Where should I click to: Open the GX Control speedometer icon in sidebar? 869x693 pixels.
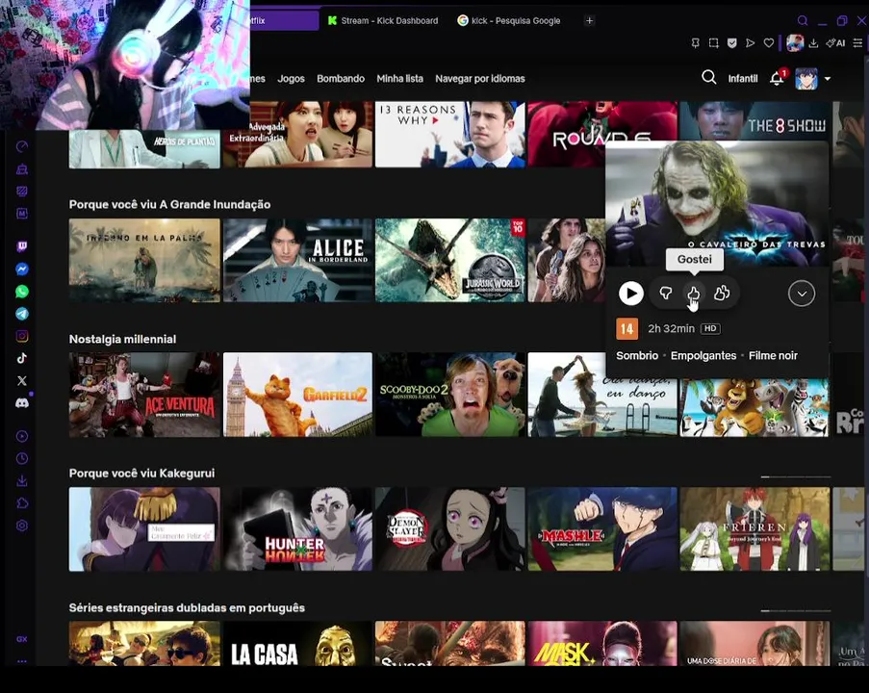click(21, 146)
